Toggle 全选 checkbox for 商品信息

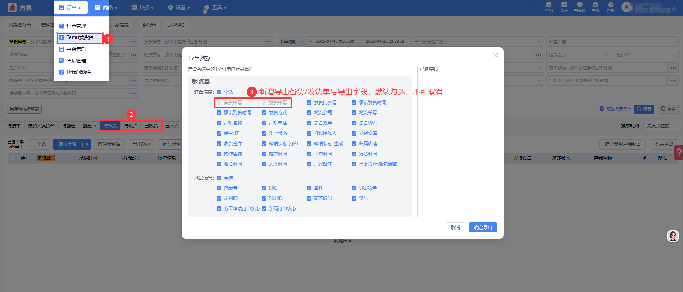coord(219,178)
